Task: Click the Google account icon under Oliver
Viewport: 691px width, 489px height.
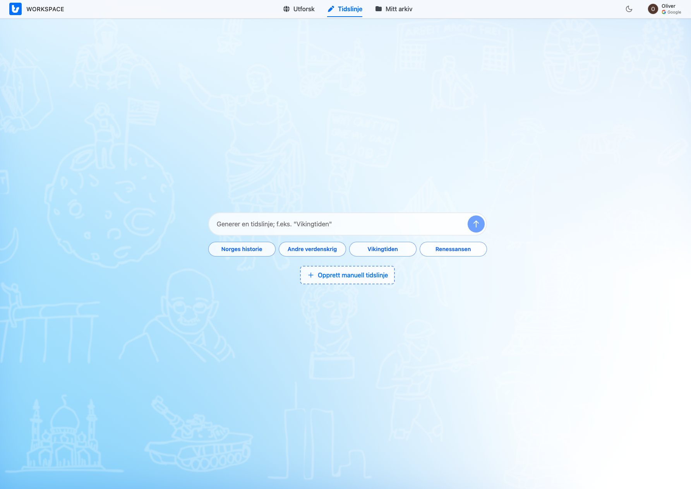Action: (664, 12)
